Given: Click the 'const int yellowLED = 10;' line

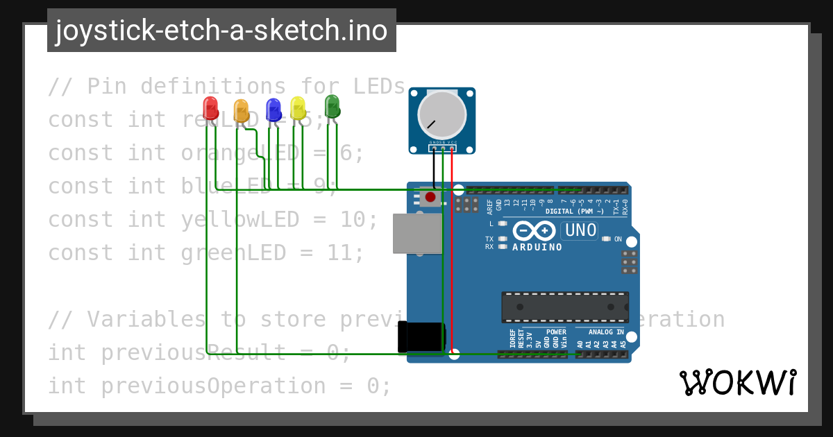Looking at the screenshot, I should (x=213, y=219).
